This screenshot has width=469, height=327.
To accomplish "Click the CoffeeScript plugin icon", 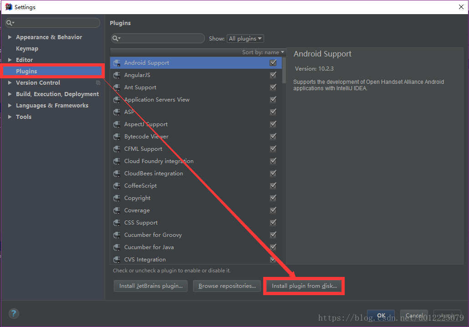I will click(x=117, y=186).
